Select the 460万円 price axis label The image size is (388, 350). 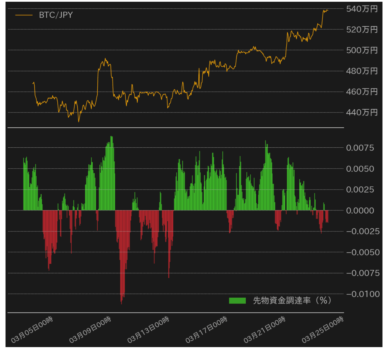(362, 92)
